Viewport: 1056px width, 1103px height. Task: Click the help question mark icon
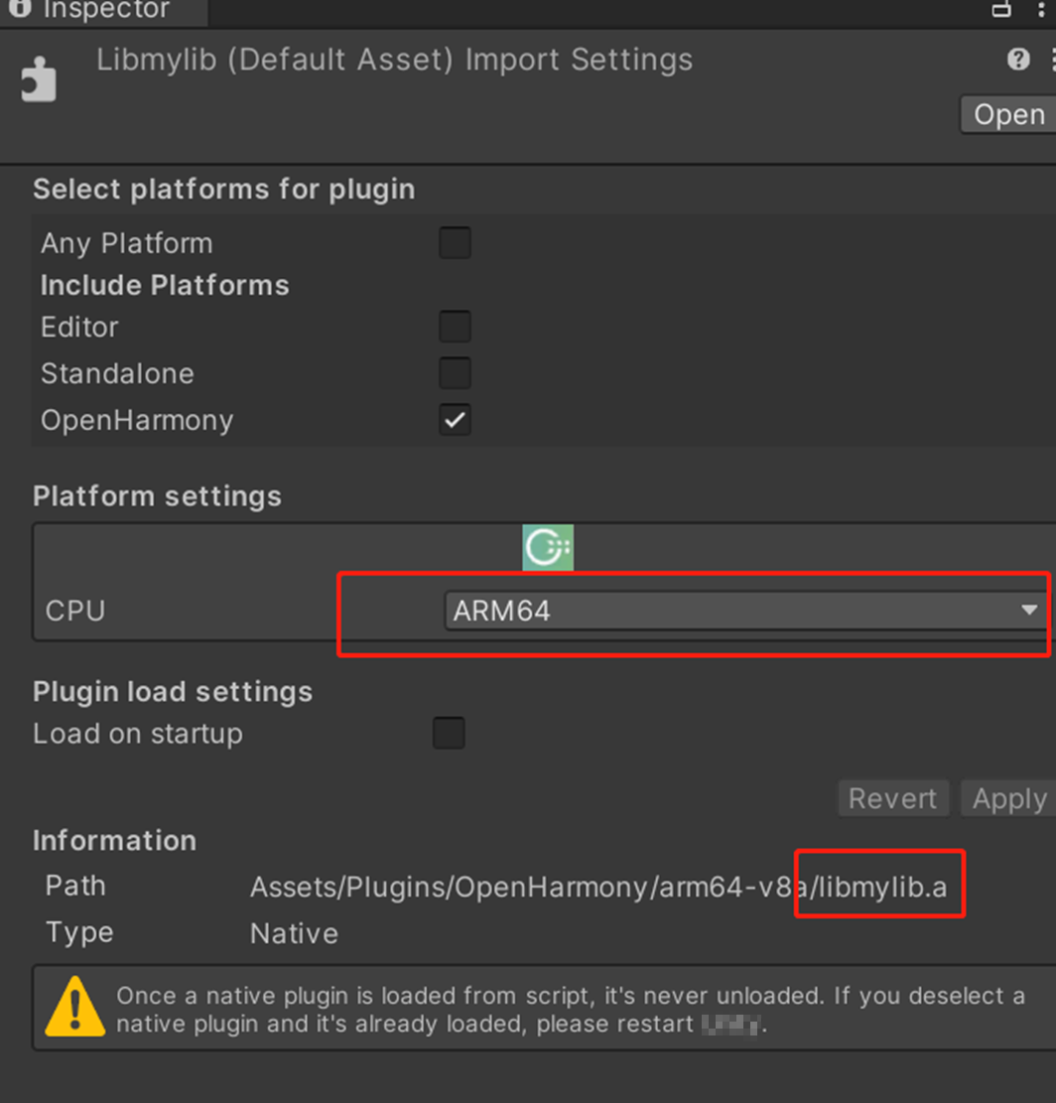(x=1018, y=60)
